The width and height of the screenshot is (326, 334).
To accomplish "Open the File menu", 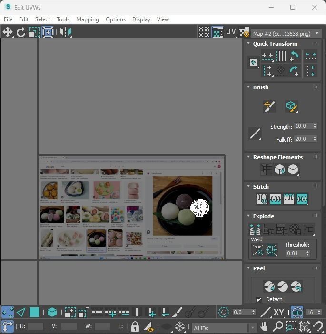I will 8,19.
